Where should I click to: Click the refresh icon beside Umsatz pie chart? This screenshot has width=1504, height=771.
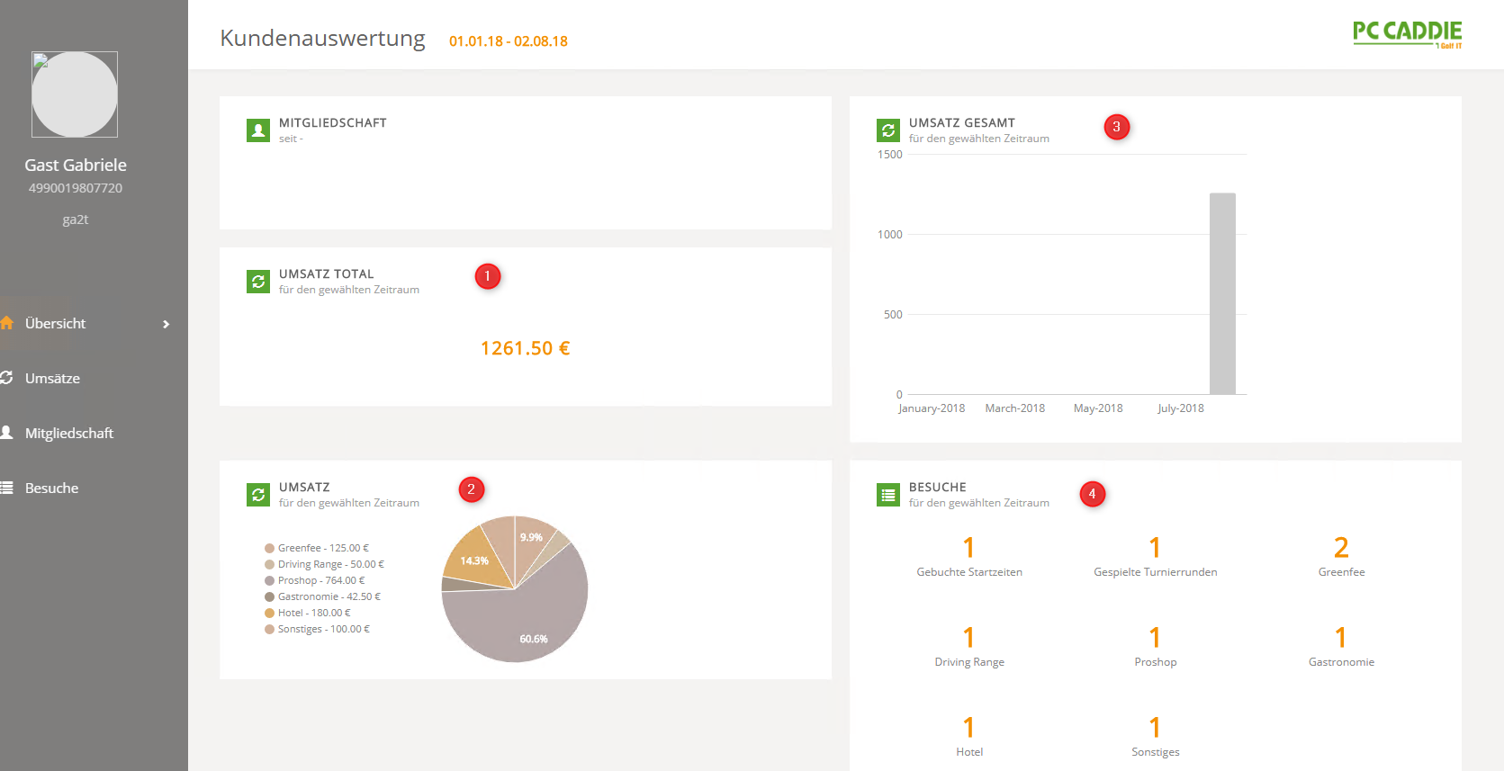click(258, 495)
